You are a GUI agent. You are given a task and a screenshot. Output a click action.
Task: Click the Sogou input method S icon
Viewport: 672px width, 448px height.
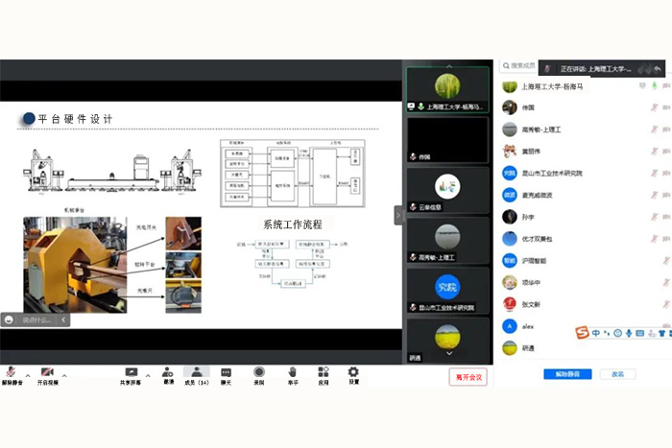click(x=581, y=333)
